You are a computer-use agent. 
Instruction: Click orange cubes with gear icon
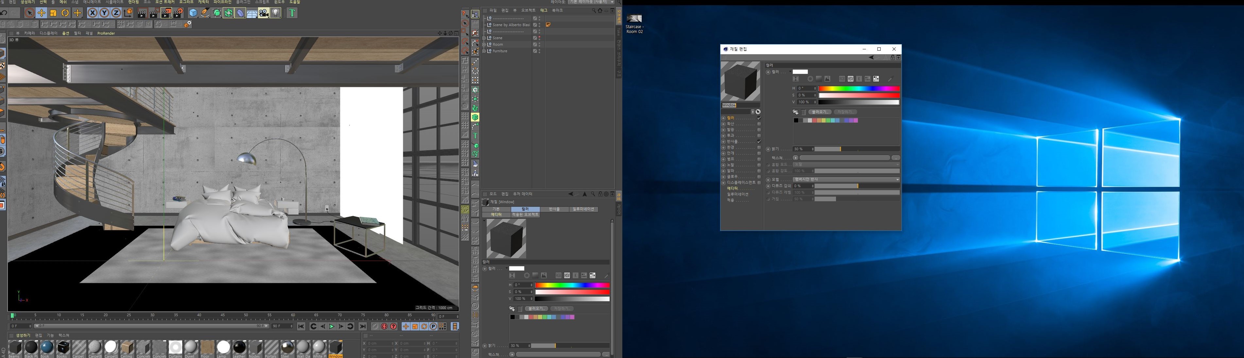tap(188, 24)
